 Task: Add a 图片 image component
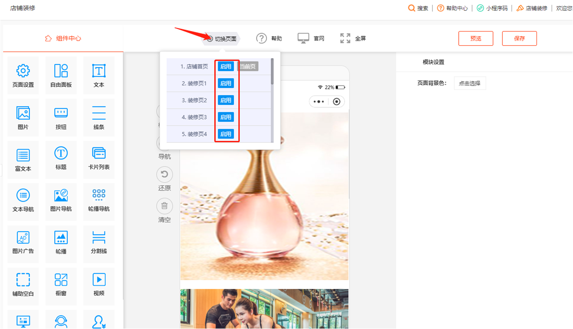(x=23, y=118)
